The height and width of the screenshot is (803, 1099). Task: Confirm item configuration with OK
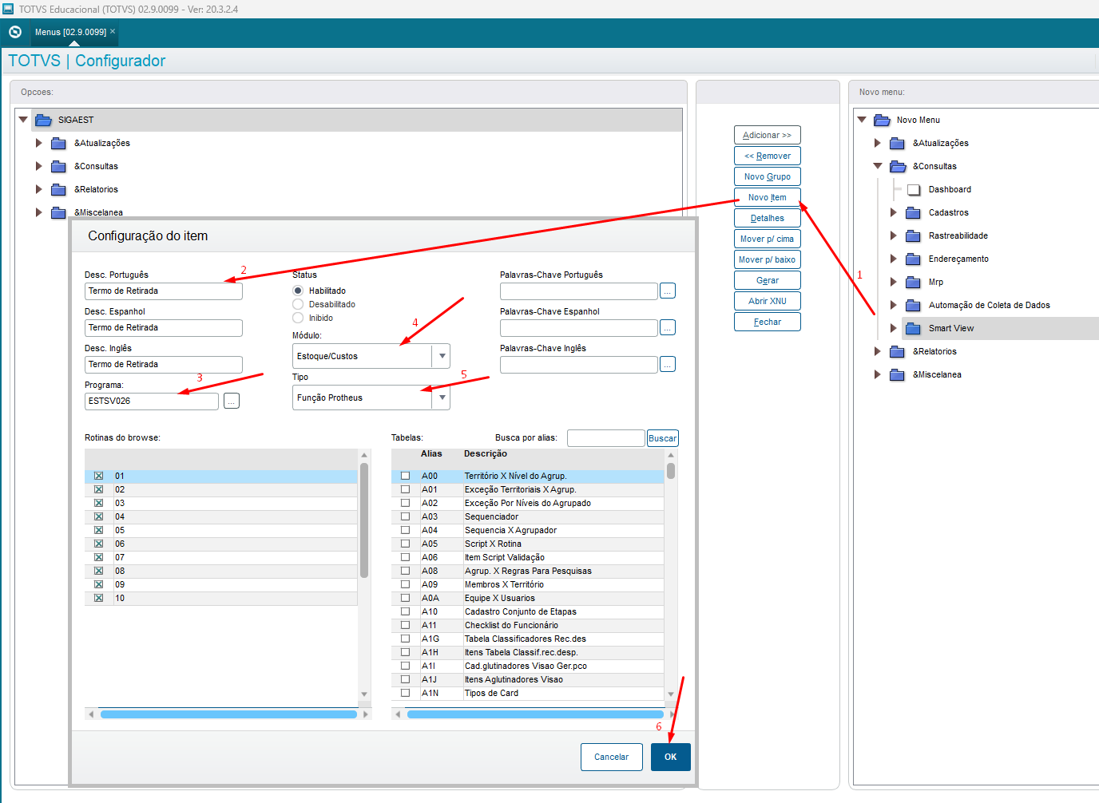[670, 757]
